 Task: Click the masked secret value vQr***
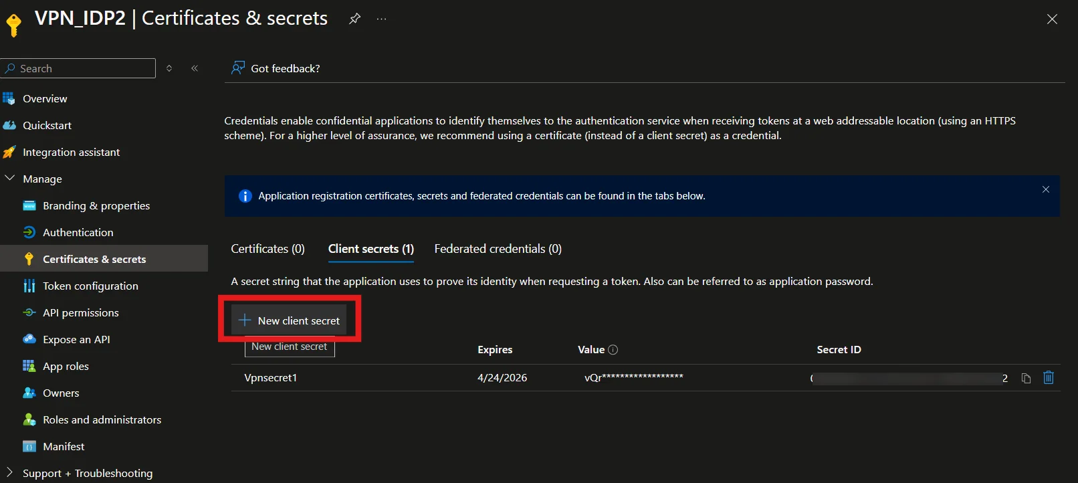click(634, 377)
